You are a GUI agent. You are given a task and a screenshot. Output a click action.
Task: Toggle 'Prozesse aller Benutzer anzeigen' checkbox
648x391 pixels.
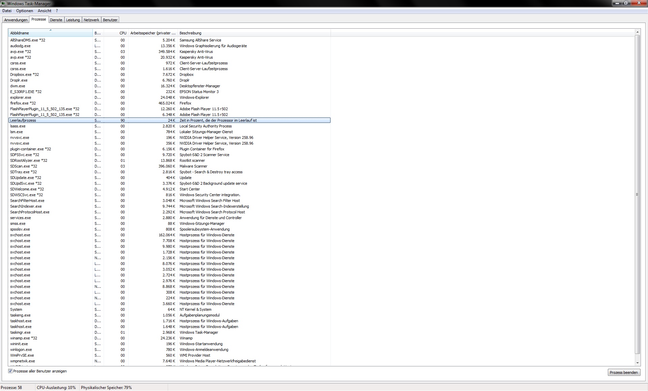point(10,371)
